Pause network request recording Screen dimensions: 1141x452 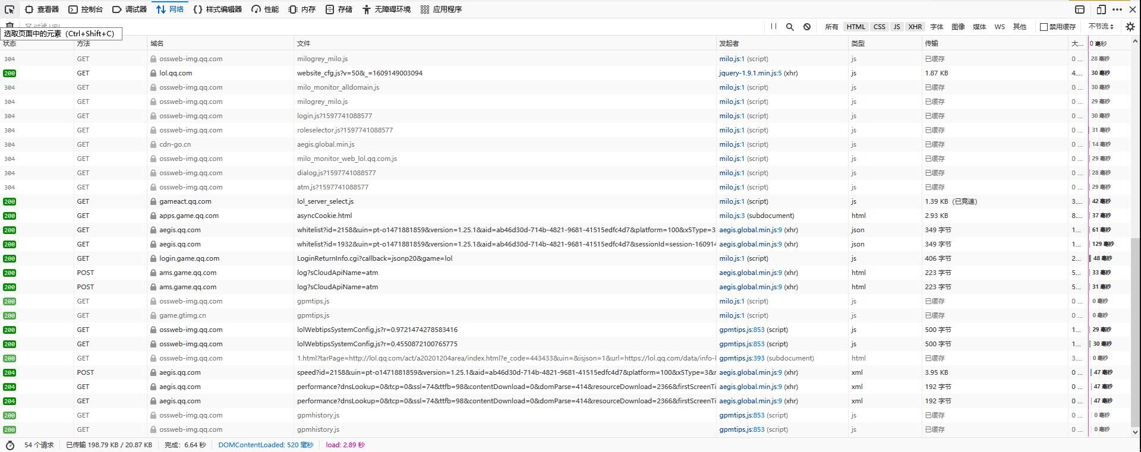click(773, 27)
